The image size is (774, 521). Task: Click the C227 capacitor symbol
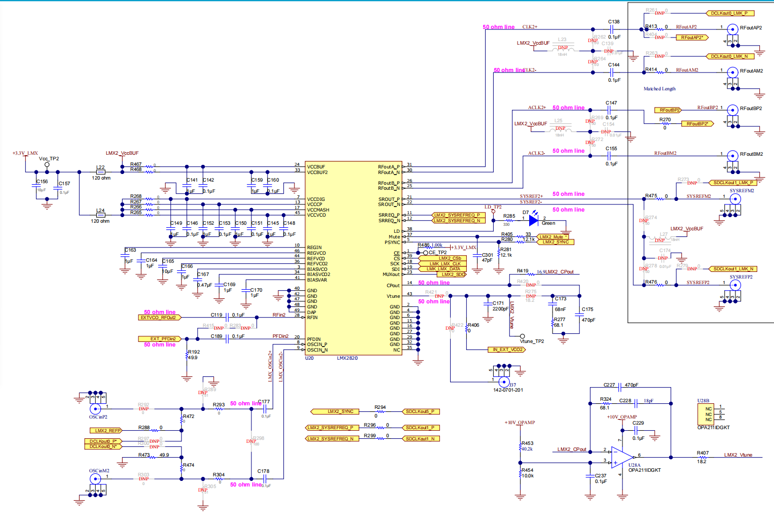tap(620, 389)
